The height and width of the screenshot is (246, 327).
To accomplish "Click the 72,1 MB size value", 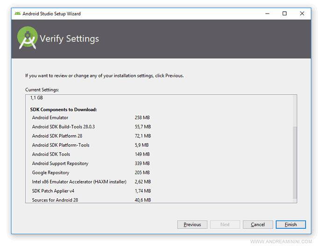I will (x=143, y=136).
